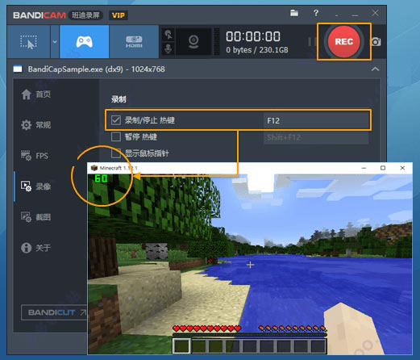
Task: Toggle the 录制/停止 热键 checkbox
Action: click(116, 120)
